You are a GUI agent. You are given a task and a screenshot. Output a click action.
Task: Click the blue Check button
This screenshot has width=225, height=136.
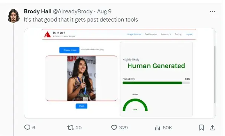tap(81, 106)
